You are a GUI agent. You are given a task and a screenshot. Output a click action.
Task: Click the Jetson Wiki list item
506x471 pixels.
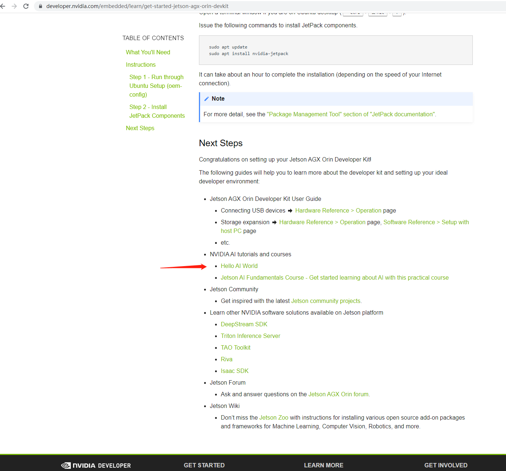[x=225, y=406]
